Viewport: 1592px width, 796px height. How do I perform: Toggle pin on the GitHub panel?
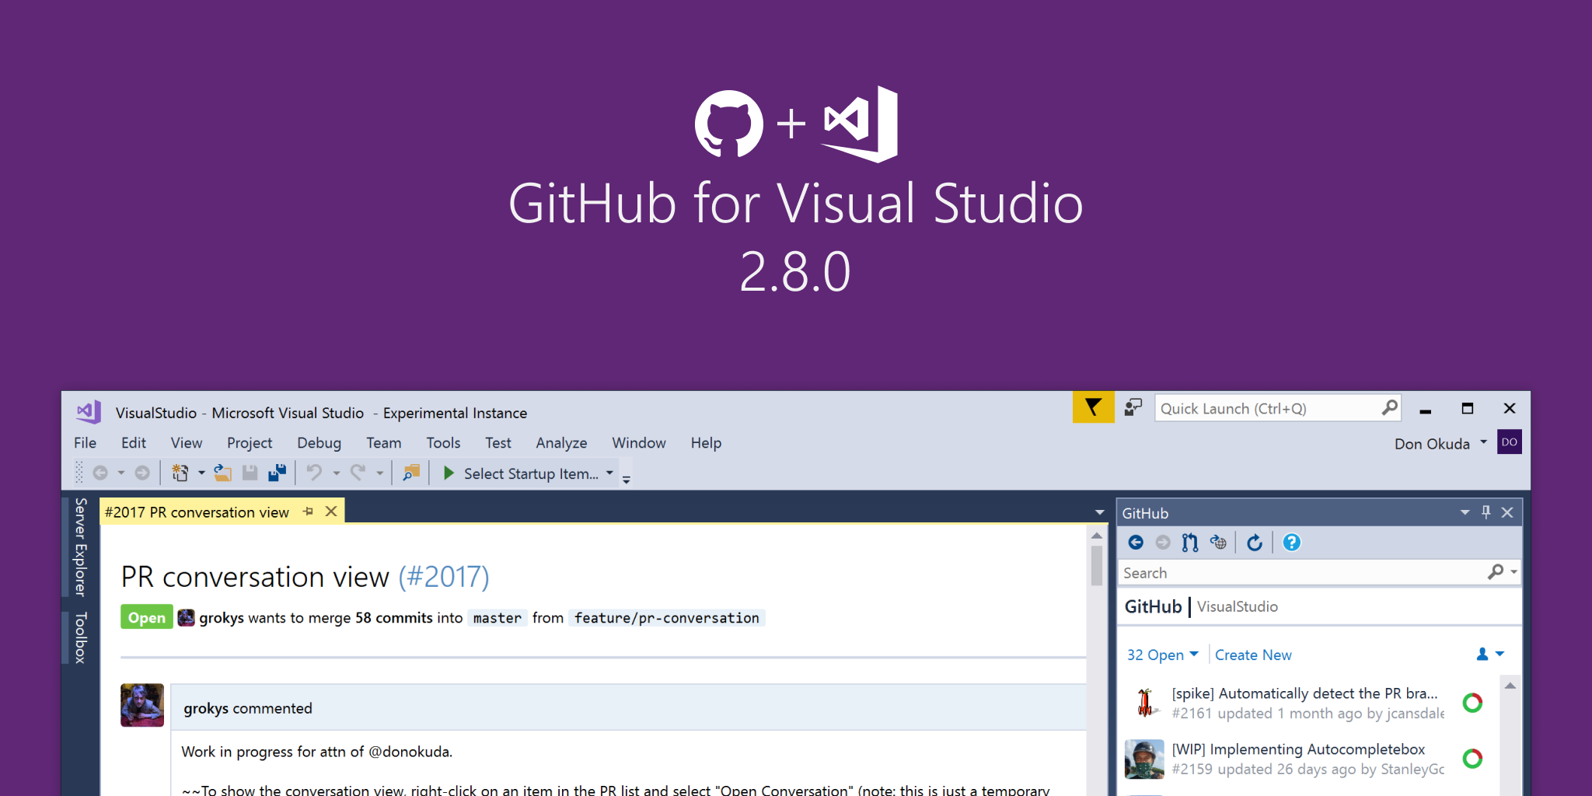tap(1486, 512)
